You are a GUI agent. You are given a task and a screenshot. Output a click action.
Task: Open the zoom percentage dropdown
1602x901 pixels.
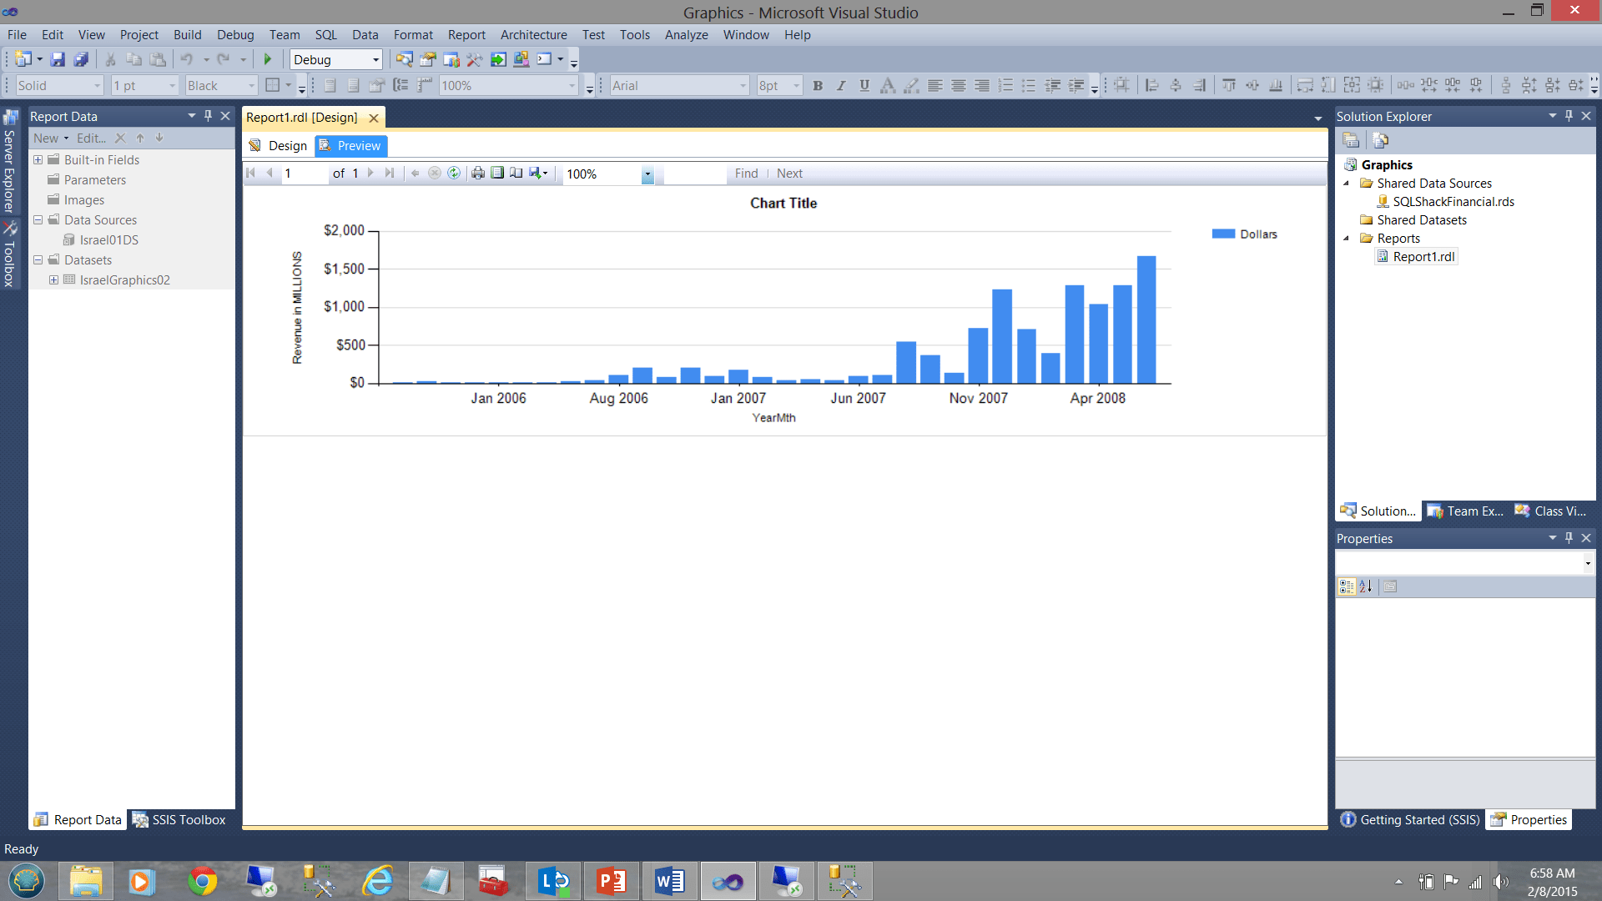pos(647,174)
